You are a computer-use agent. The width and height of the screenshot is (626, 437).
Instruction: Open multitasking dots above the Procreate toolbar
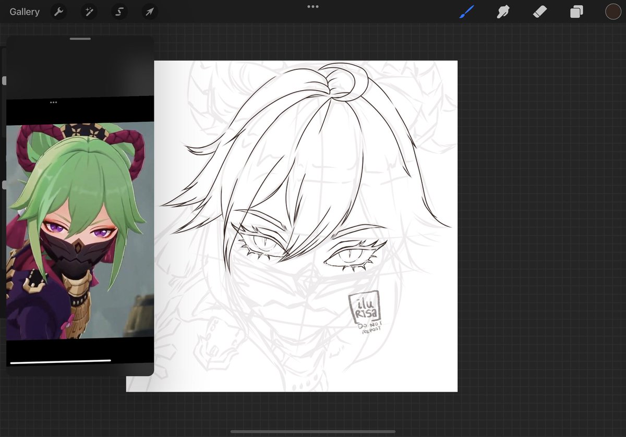[313, 6]
